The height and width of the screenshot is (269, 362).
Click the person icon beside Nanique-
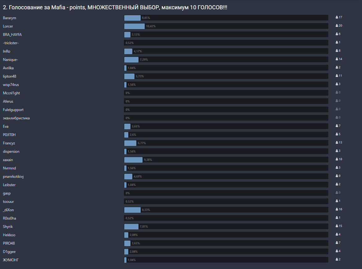tap(337, 59)
